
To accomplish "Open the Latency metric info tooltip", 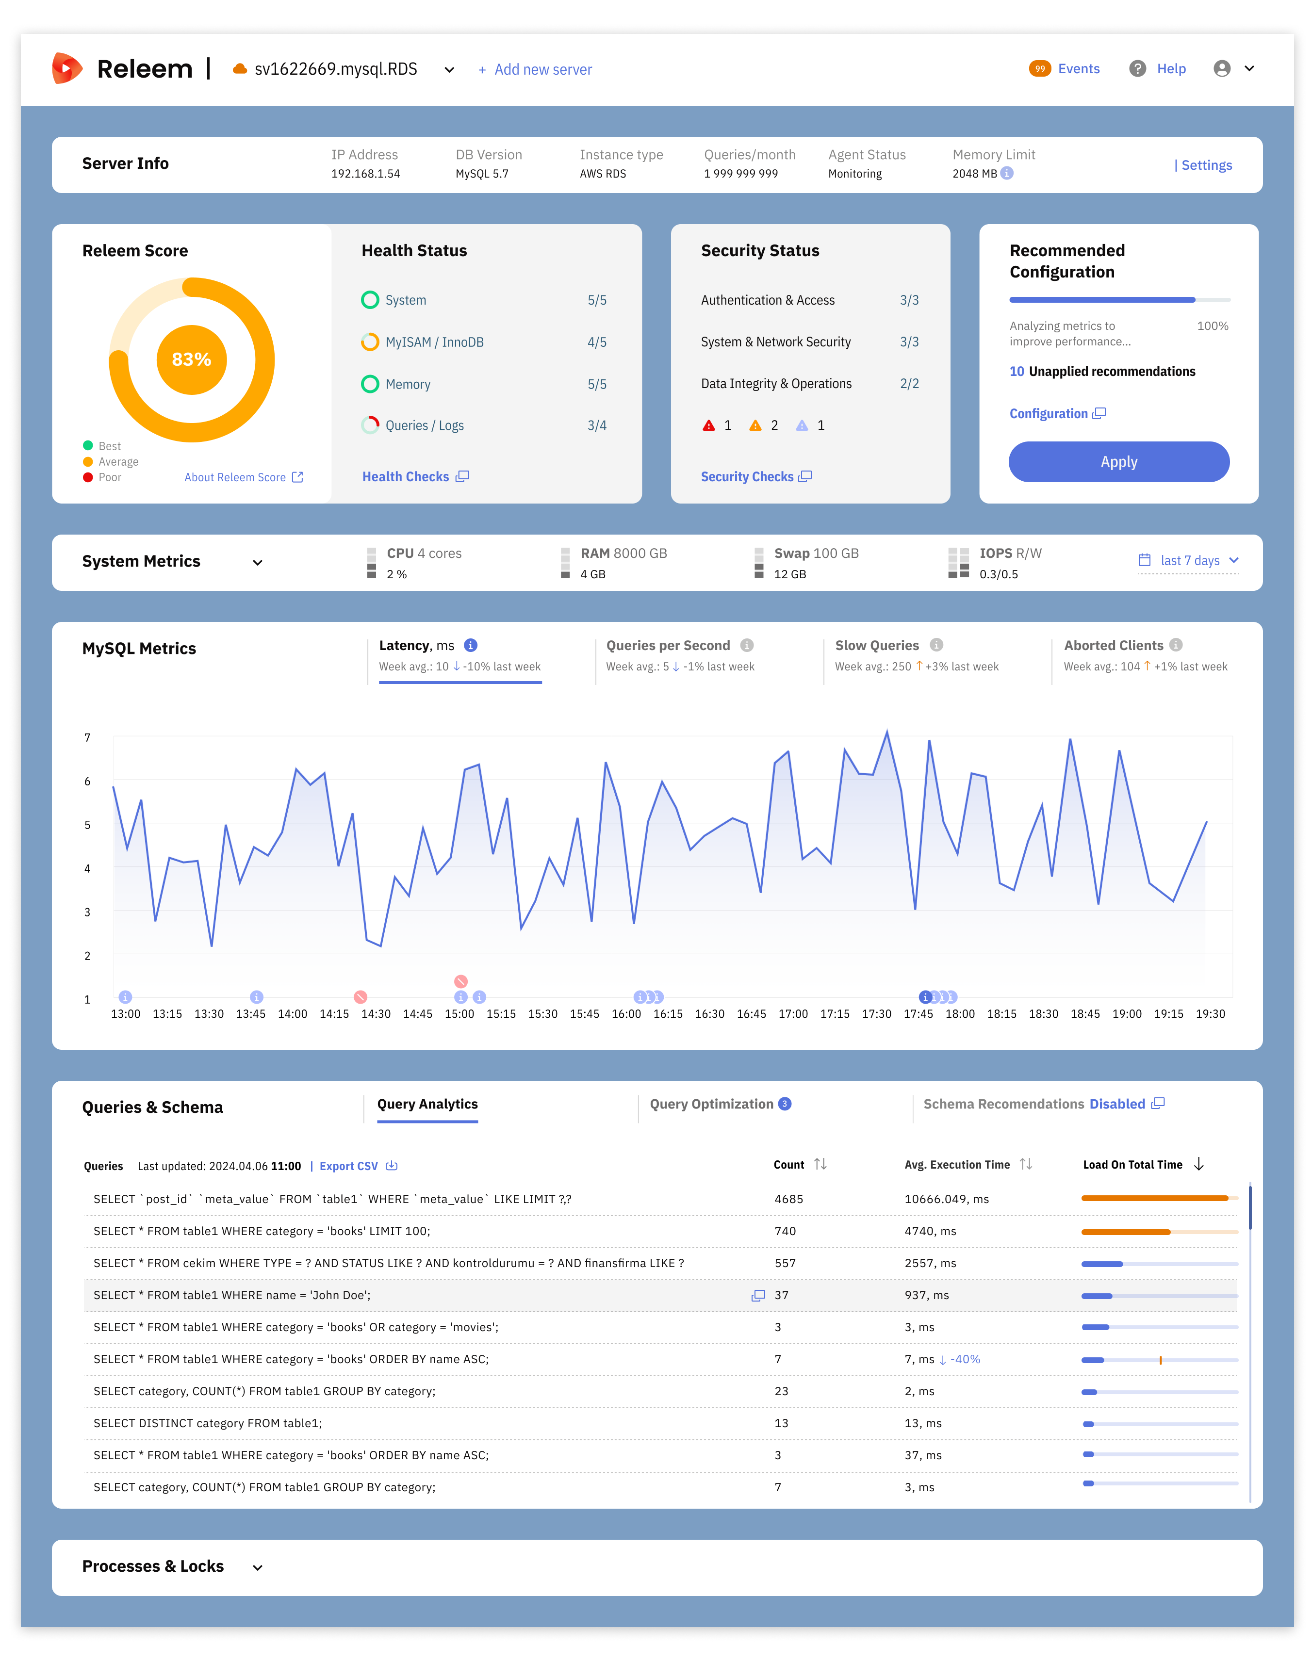I will click(x=471, y=645).
